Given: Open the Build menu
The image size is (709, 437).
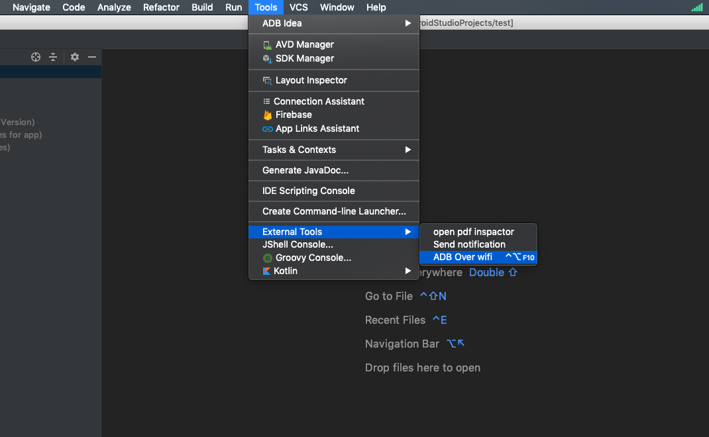Looking at the screenshot, I should click(202, 7).
